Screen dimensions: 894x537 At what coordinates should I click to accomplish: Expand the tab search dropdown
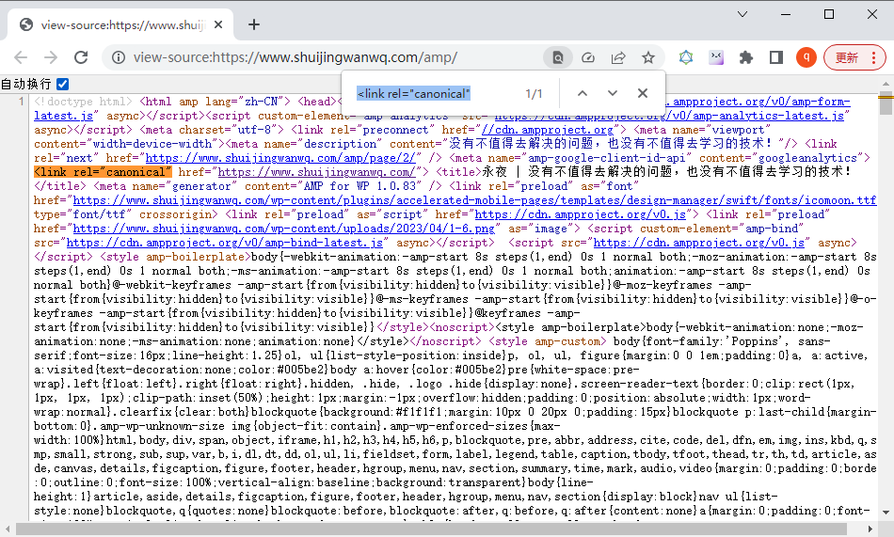742,14
